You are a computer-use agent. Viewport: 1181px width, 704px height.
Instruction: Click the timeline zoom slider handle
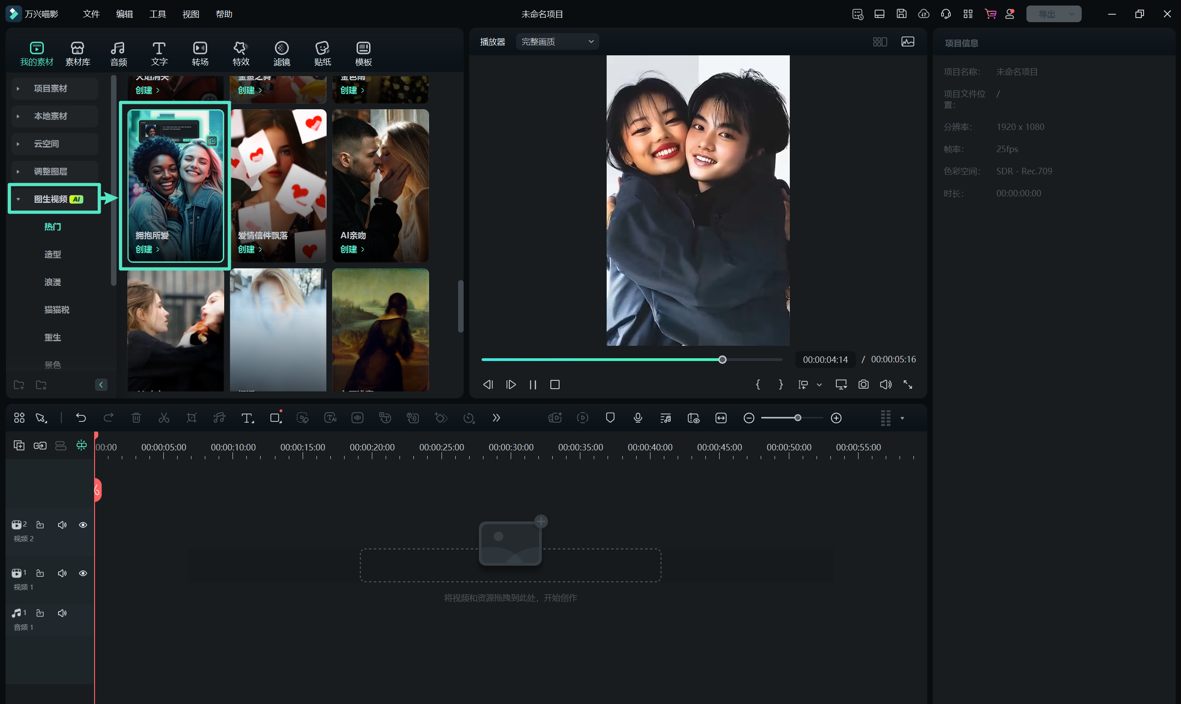click(798, 417)
